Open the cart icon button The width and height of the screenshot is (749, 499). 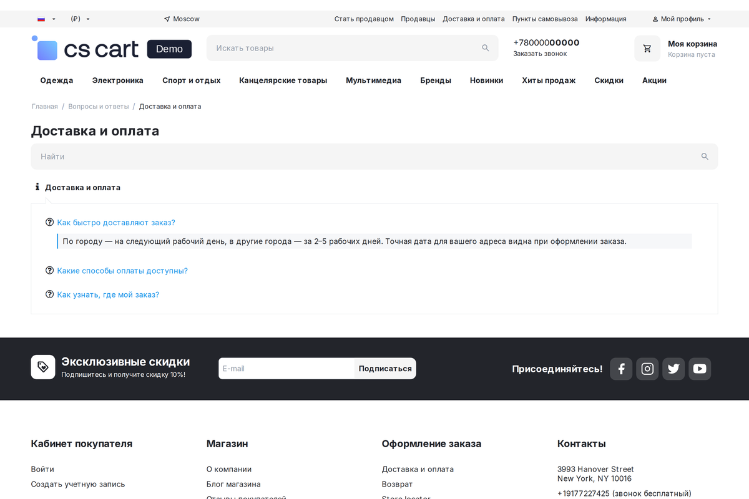tap(647, 48)
